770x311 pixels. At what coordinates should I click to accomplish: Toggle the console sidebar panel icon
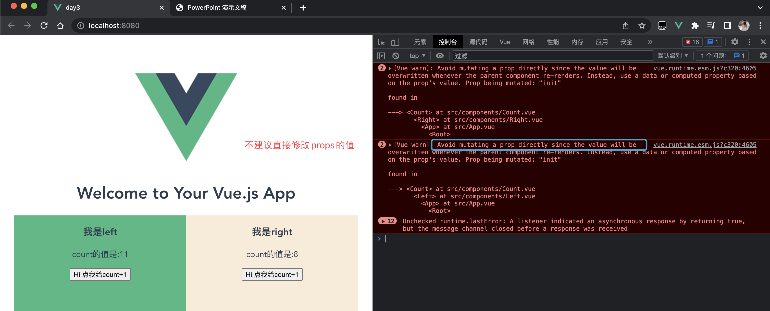click(381, 56)
